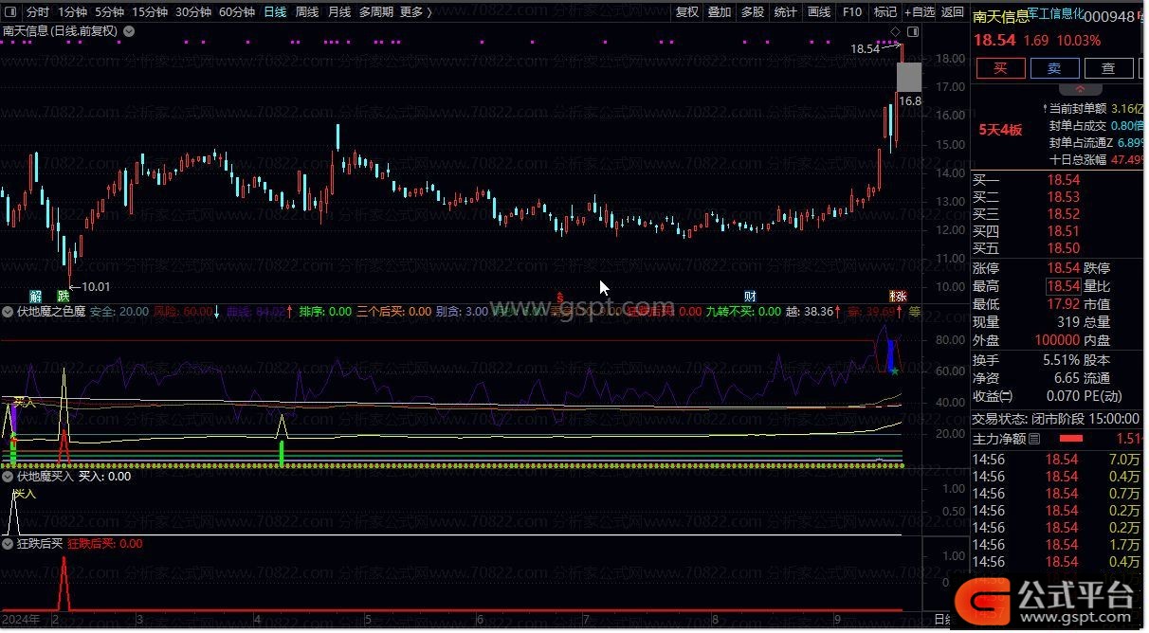The width and height of the screenshot is (1149, 633).
Task: Click the 南天信息 stock name header
Action: (1000, 17)
